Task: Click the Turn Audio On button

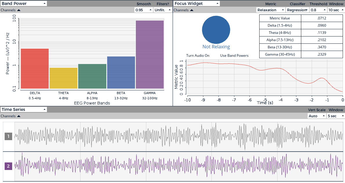Action: [x=198, y=55]
